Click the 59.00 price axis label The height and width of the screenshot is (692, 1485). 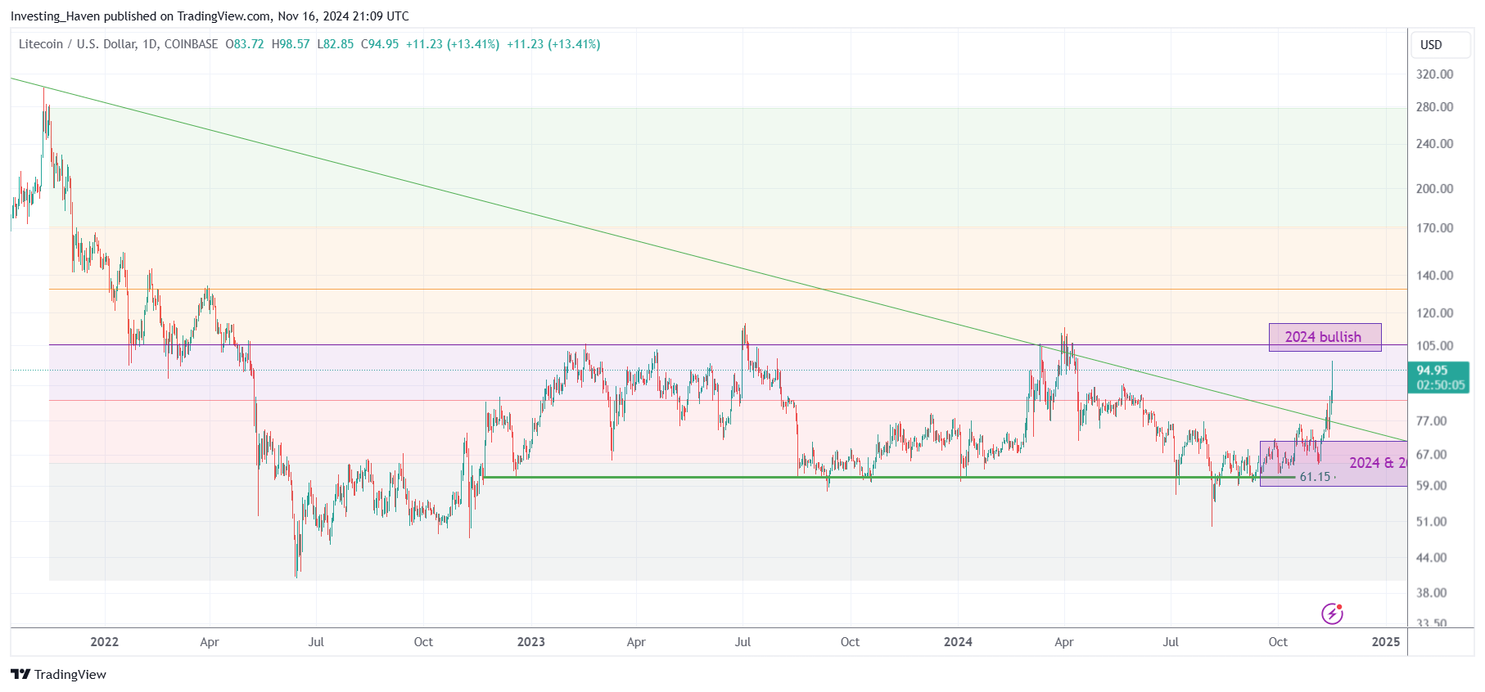[x=1432, y=486]
